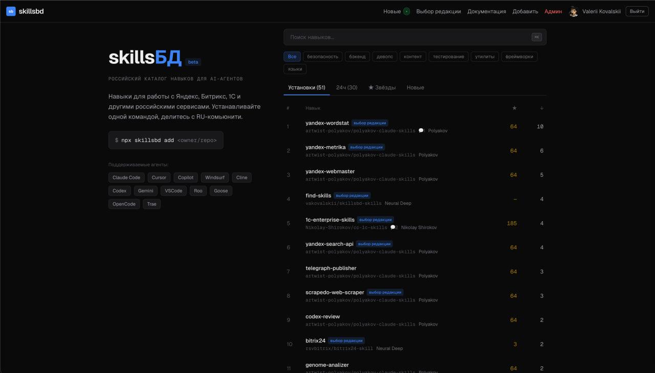Open Документация in the top navigation
The height and width of the screenshot is (373, 655).
pos(487,11)
